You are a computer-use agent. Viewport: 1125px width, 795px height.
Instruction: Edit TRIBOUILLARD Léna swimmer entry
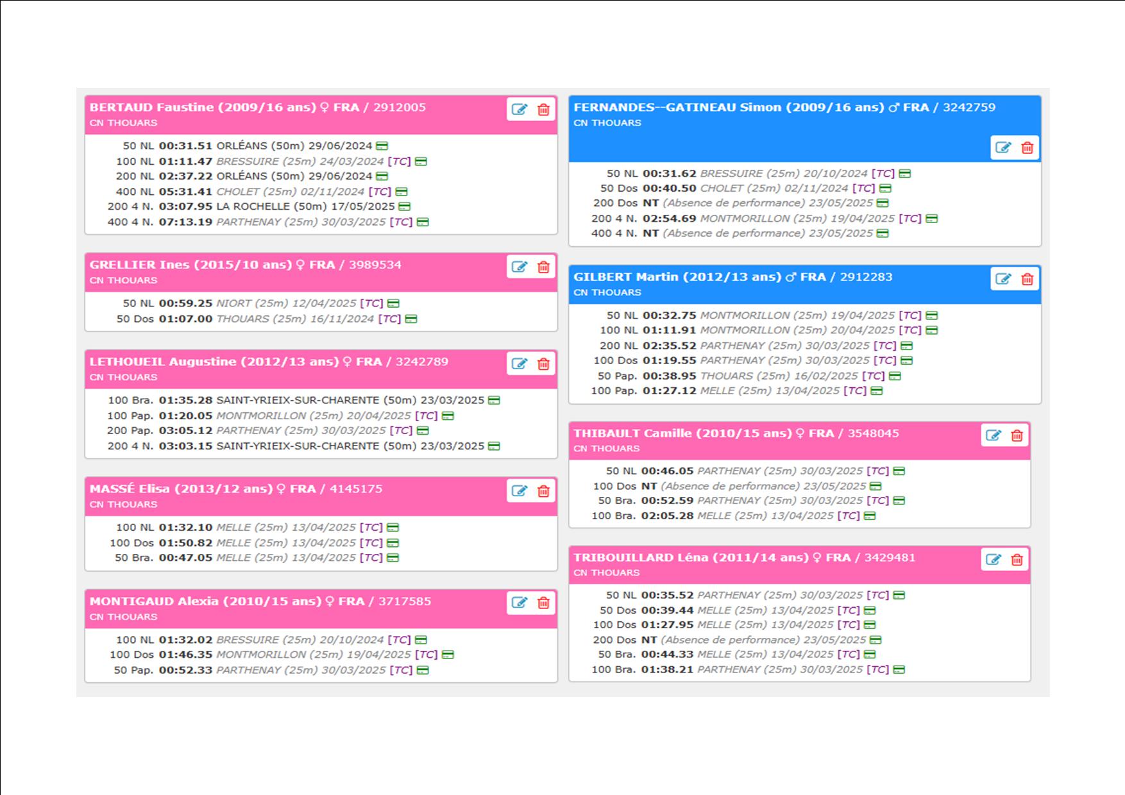(993, 560)
